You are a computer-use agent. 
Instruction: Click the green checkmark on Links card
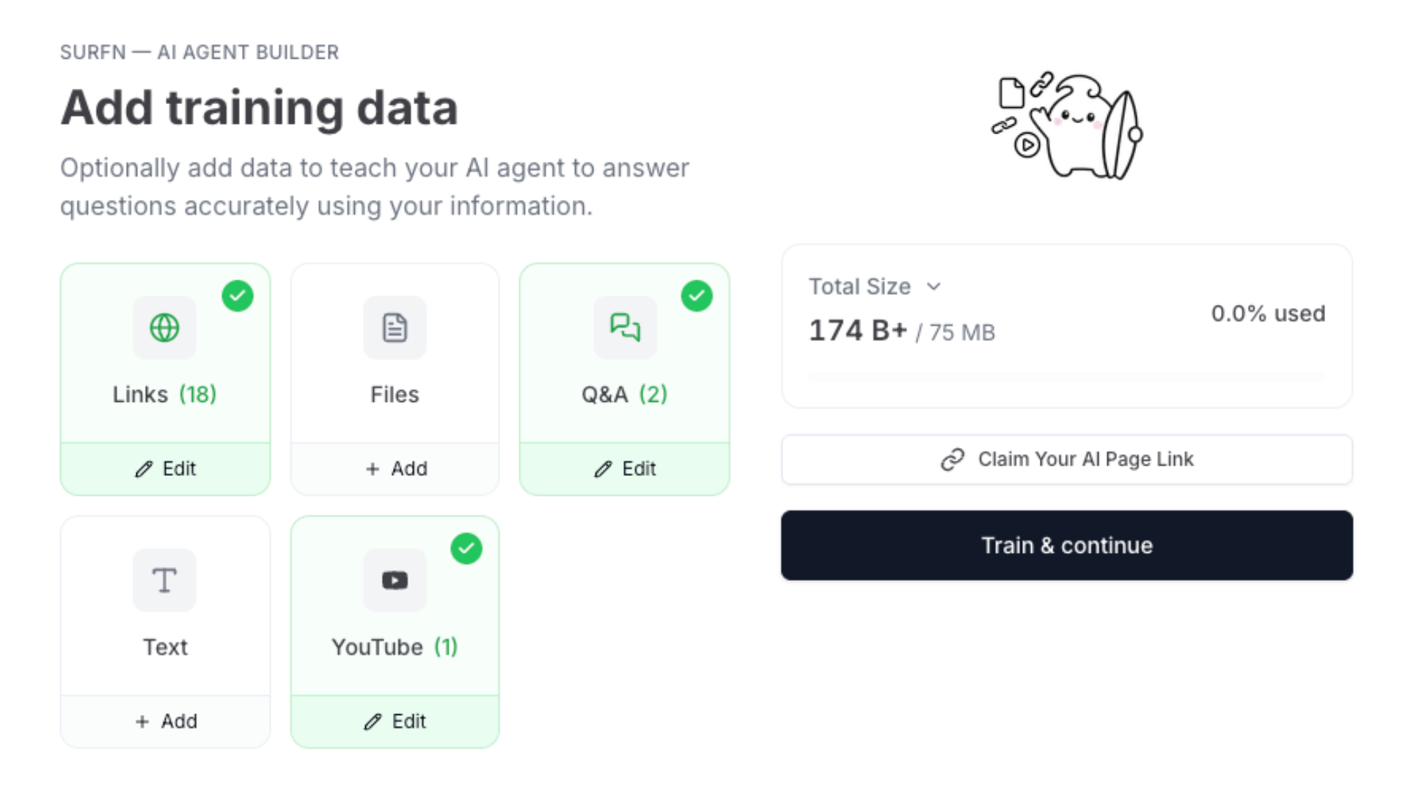click(x=238, y=296)
